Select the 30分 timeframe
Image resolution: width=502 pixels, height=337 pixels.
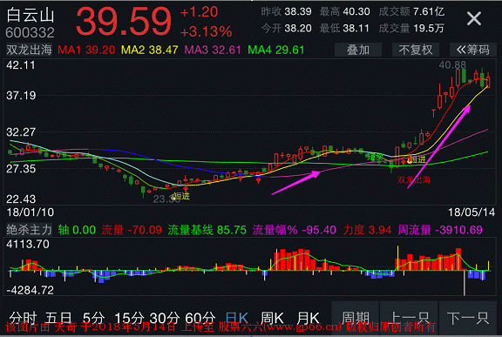click(165, 318)
